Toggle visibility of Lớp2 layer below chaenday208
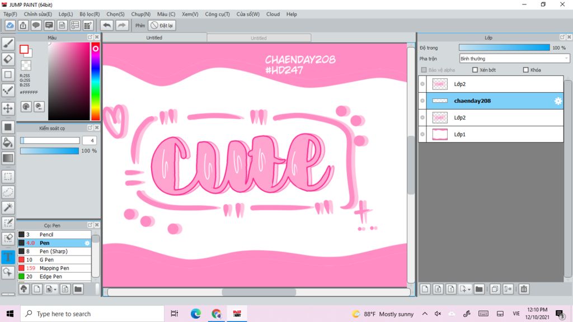 (422, 117)
